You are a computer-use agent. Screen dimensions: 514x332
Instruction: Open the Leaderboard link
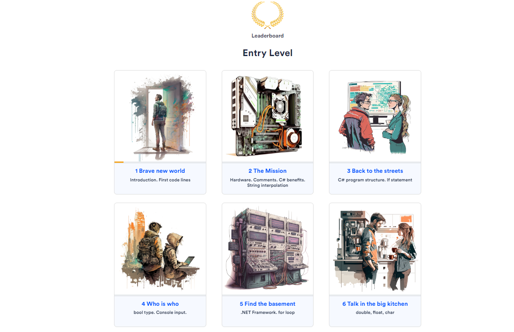267,36
